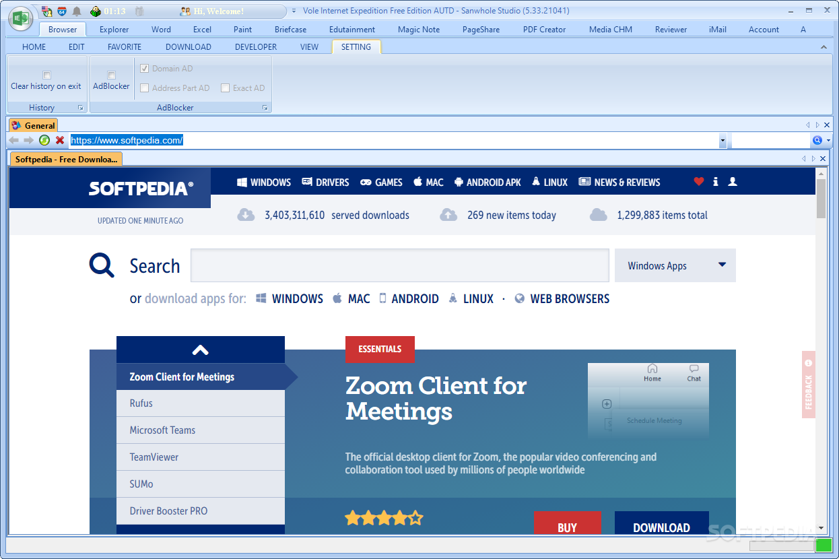Click the red BUY button
Screen dimensions: 839x559
click(568, 523)
